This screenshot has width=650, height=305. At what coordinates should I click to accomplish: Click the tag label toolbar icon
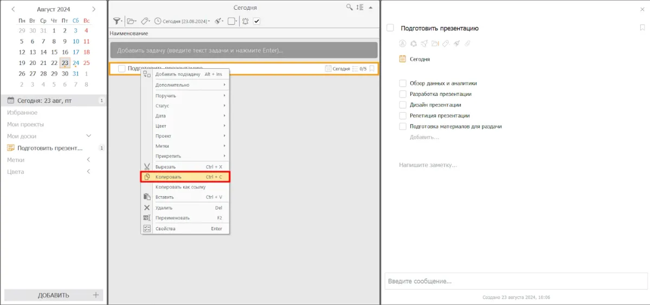145,21
